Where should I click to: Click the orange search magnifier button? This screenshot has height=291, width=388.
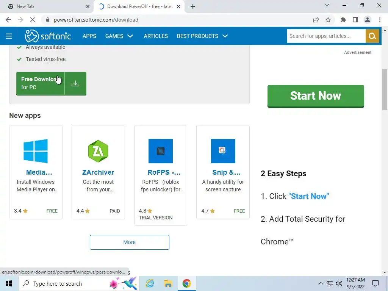click(x=372, y=36)
